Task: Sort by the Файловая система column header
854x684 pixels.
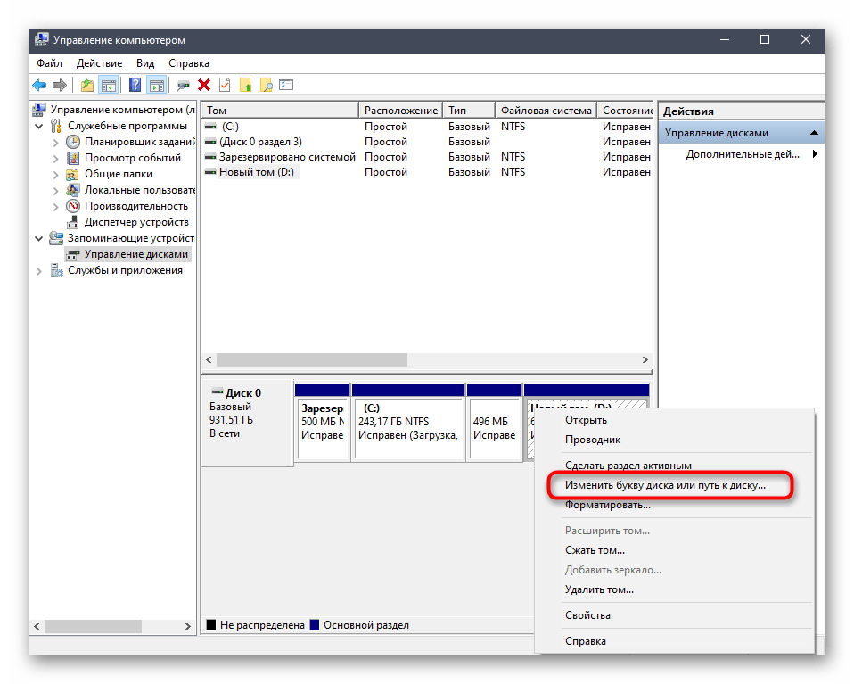Action: tap(546, 111)
